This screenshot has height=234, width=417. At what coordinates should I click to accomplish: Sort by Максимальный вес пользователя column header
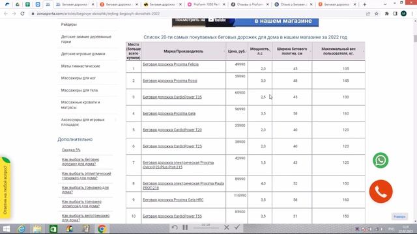click(x=338, y=51)
